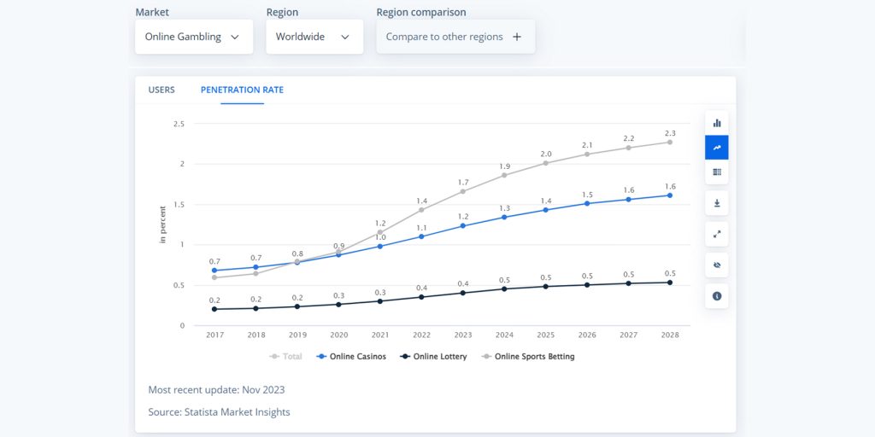Open the Market dropdown showing Online Gambling
This screenshot has height=437, width=875.
tap(193, 37)
